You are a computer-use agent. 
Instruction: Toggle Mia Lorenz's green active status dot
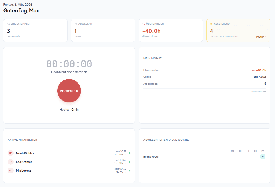(129, 171)
